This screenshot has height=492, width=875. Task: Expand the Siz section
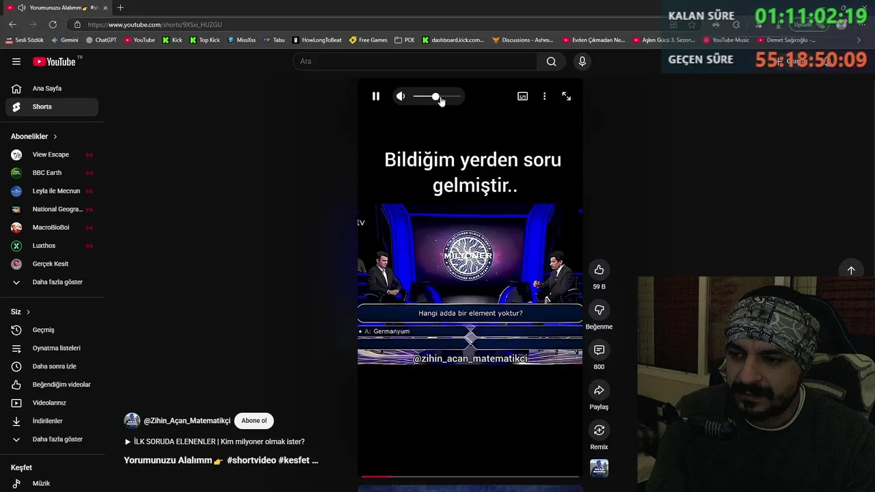click(x=21, y=312)
